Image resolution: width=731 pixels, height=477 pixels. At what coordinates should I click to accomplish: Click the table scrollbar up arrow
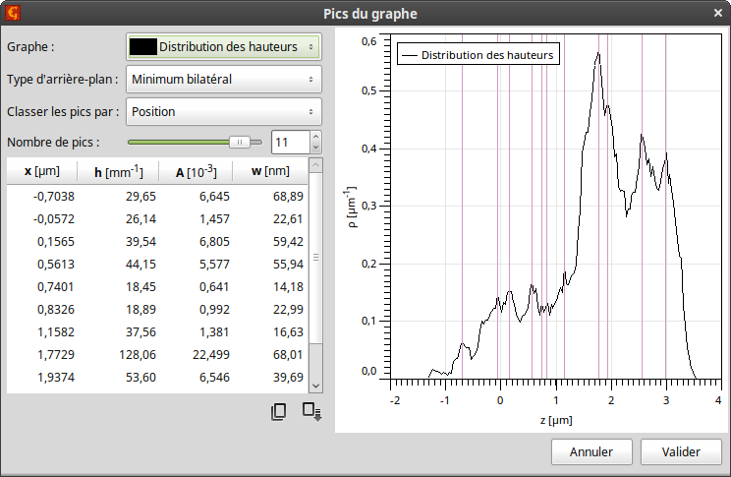pos(315,165)
